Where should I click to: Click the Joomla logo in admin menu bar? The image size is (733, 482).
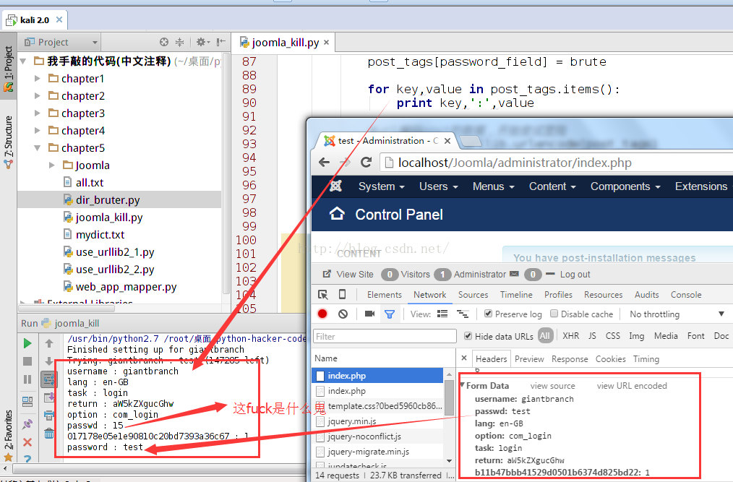[x=335, y=186]
